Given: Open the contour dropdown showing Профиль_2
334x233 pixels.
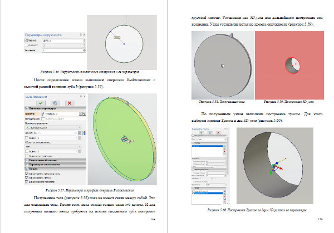Looking at the screenshot, I should [x=84, y=114].
